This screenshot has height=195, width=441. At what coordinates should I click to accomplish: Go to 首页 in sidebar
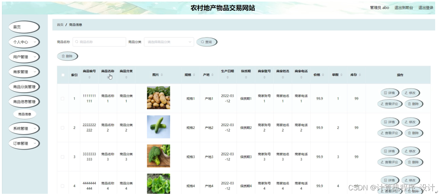24,27
